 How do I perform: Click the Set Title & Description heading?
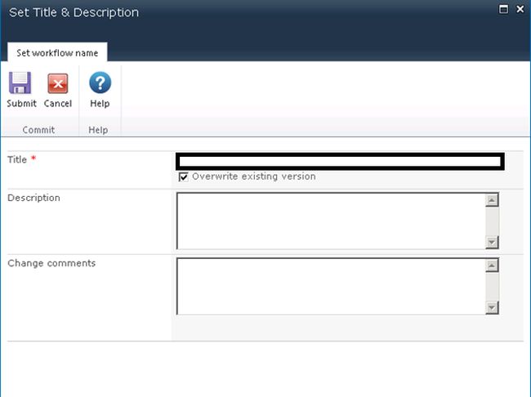(74, 12)
